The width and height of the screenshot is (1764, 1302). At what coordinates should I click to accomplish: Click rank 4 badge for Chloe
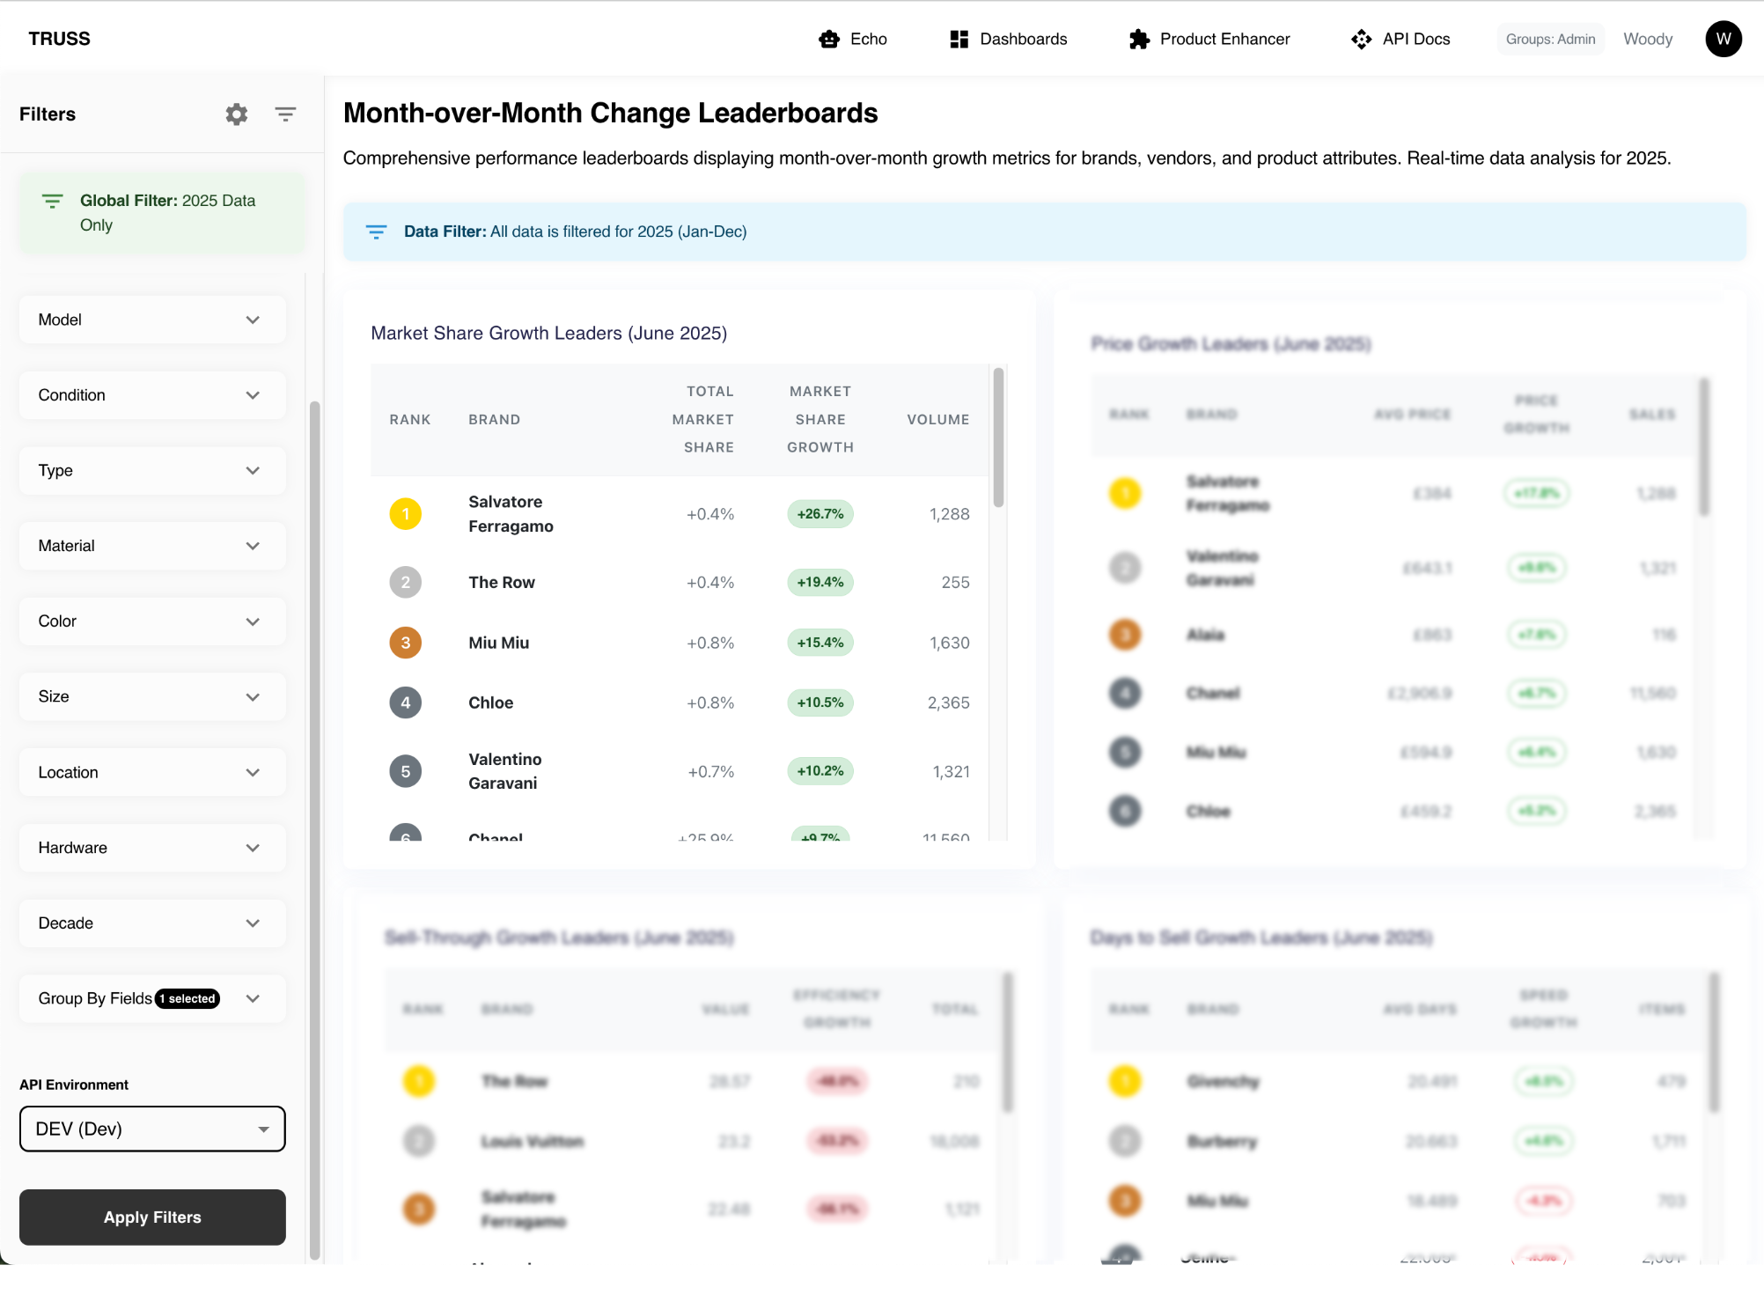click(x=406, y=702)
